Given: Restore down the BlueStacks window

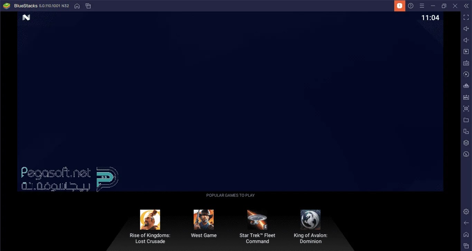Looking at the screenshot, I should coord(444,6).
